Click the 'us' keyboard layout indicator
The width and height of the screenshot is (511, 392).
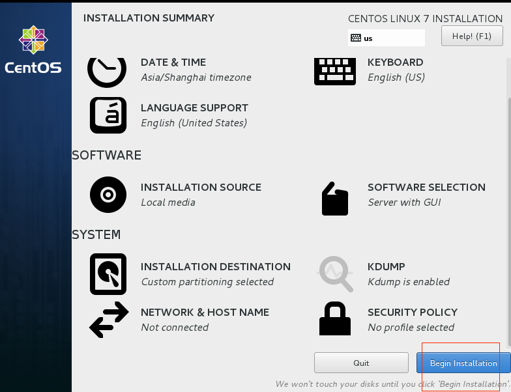point(386,38)
